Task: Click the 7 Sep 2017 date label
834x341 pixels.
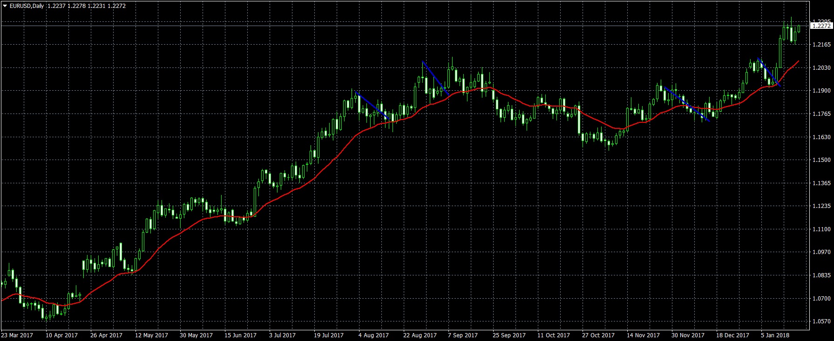Action: 463,335
